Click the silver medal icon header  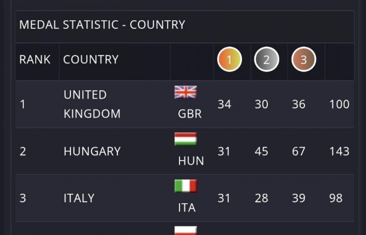coord(266,60)
